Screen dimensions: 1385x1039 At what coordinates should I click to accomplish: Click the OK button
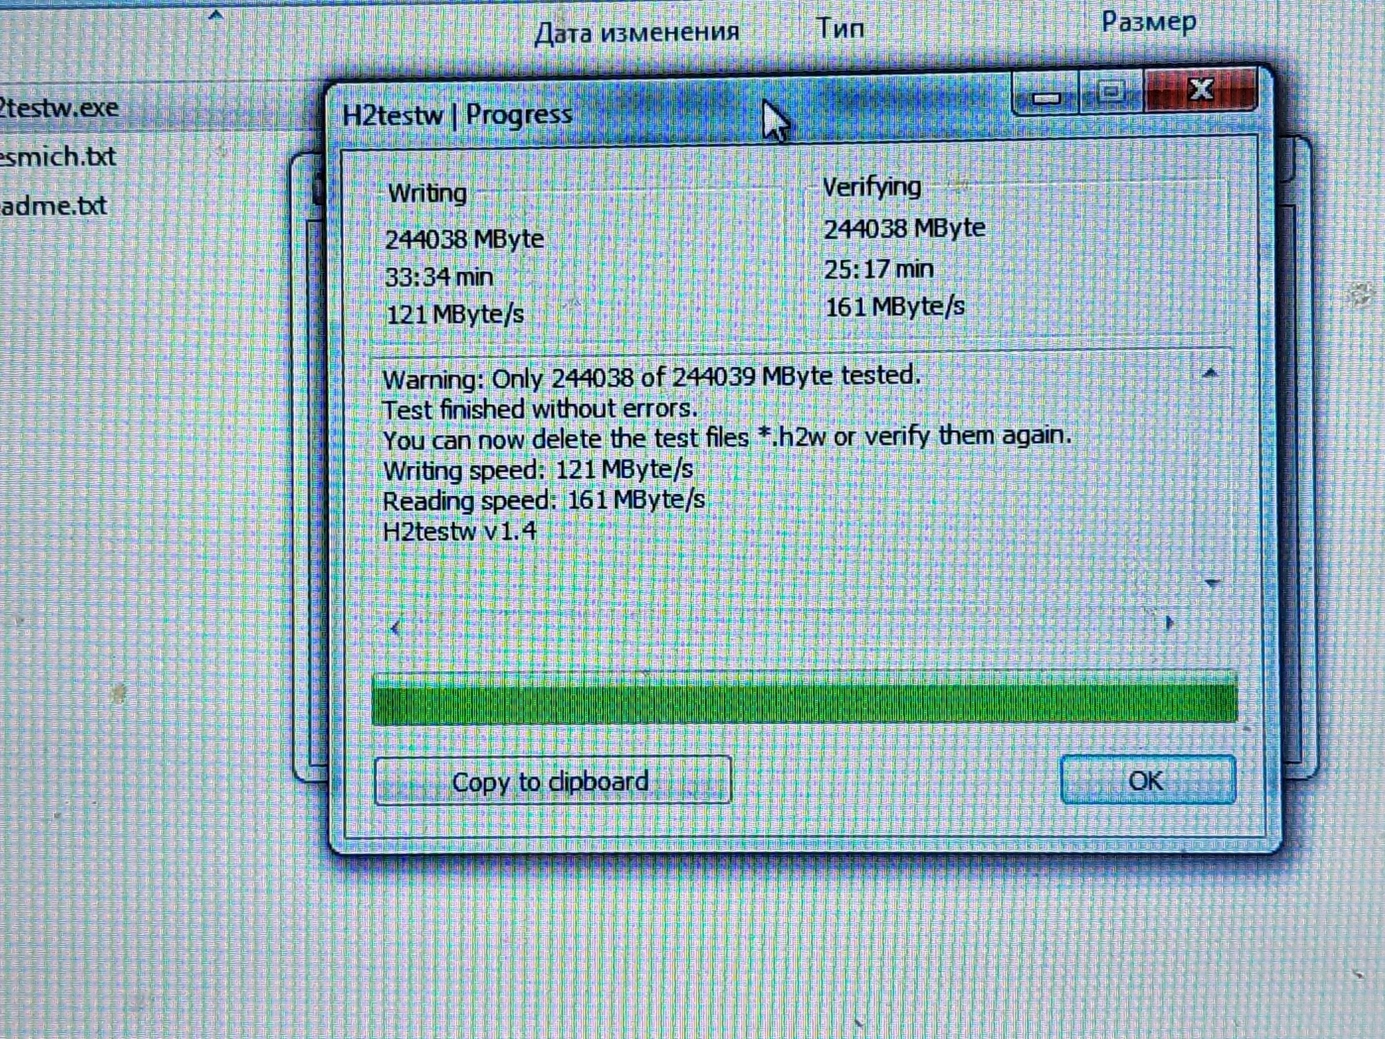point(1147,780)
